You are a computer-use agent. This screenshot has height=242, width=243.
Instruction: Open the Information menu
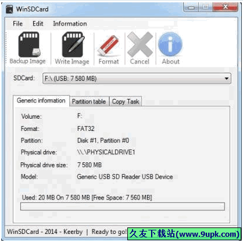(70, 24)
